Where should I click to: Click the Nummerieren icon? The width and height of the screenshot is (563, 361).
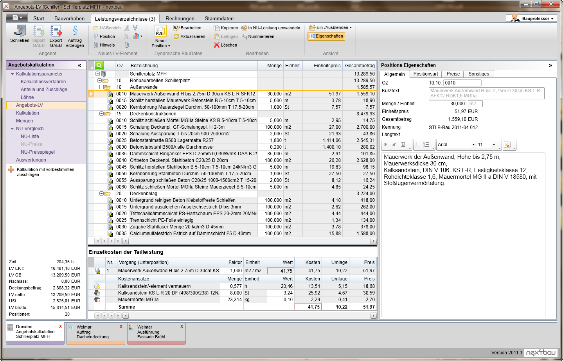(244, 36)
